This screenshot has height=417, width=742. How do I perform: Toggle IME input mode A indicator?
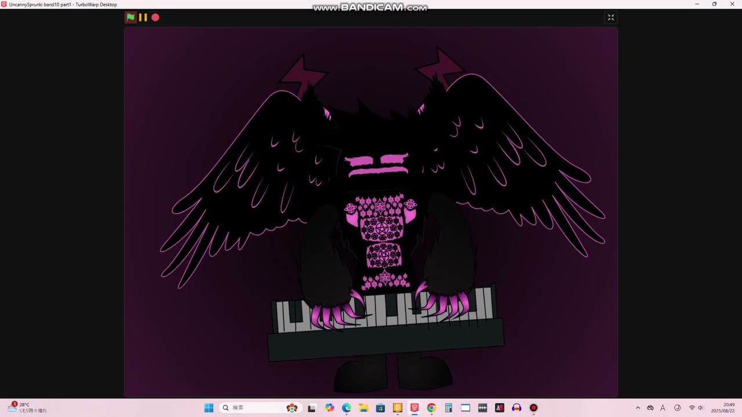pyautogui.click(x=663, y=408)
